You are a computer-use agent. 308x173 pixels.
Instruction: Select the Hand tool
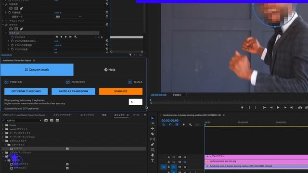(x=153, y=155)
